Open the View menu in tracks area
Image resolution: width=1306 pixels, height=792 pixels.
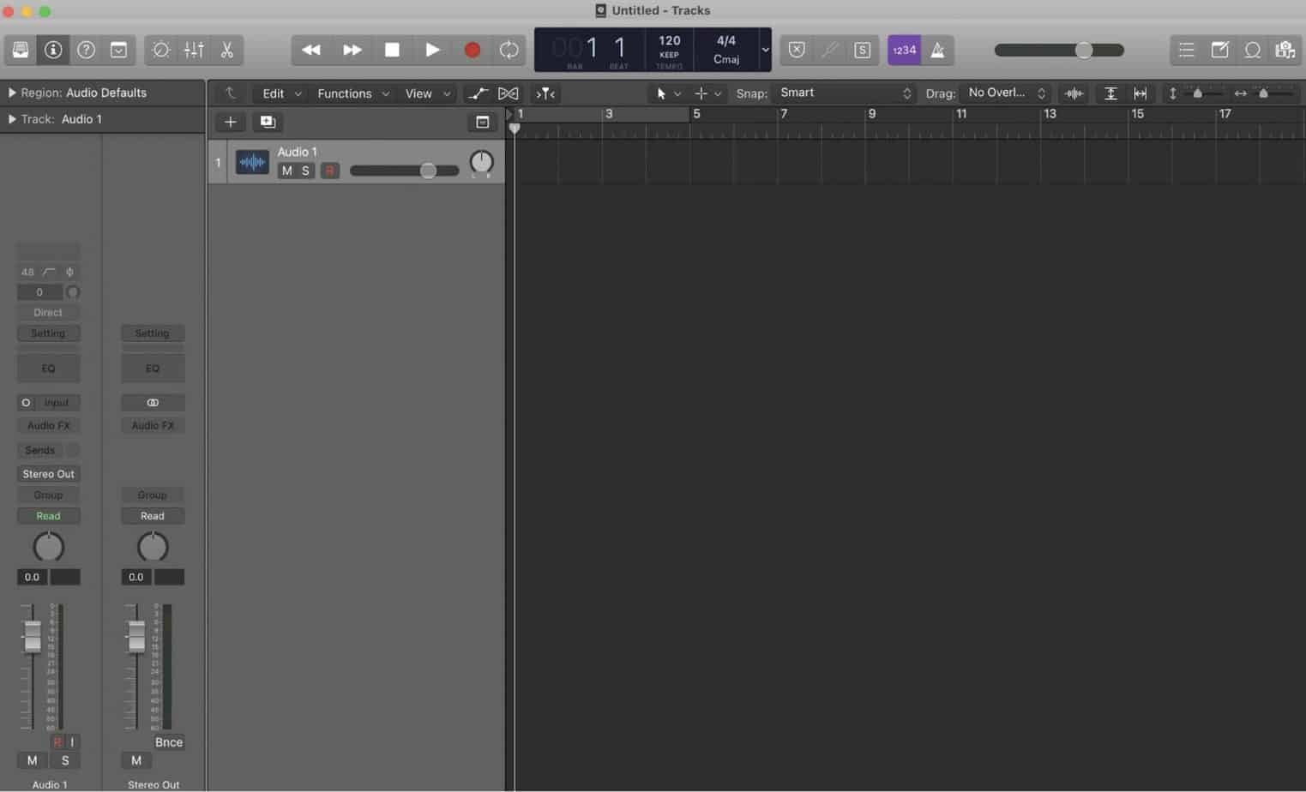[x=419, y=93]
